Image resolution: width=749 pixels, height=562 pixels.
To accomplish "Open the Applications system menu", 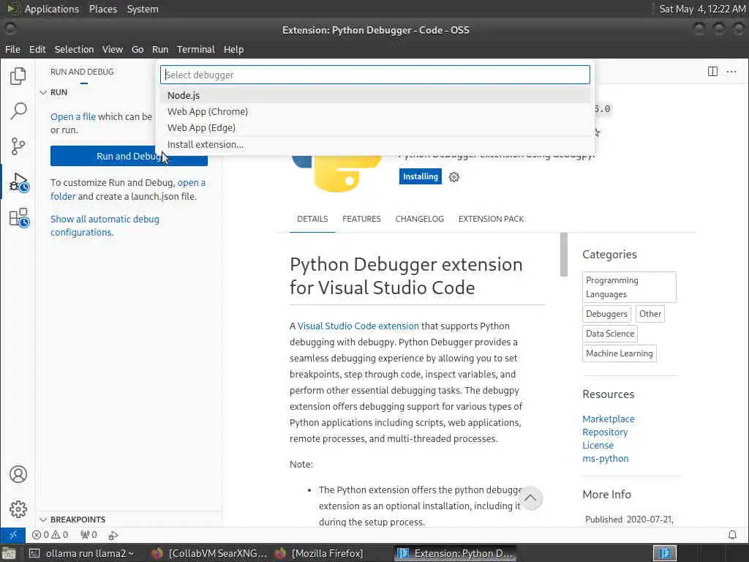I will (x=52, y=9).
